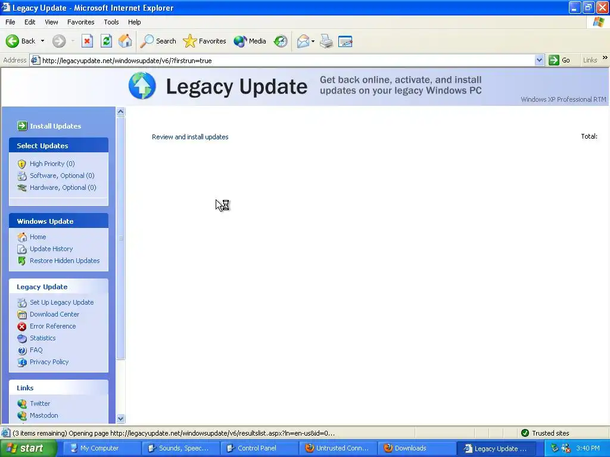The width and height of the screenshot is (610, 457).
Task: Select Software, Optional (0) updates
Action: pyautogui.click(x=56, y=176)
